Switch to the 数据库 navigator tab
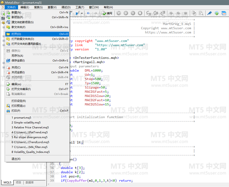Image resolution: width=229 pixels, height=187 pixels. pos(30,182)
